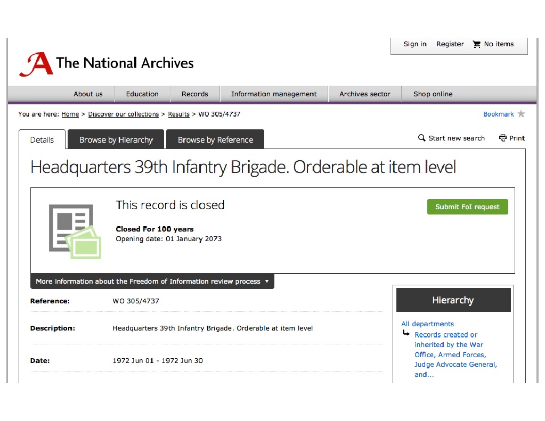The image size is (545, 421).
Task: Select date text 1972 Jun 01 - 1972 Jun 30
Action: pyautogui.click(x=158, y=360)
